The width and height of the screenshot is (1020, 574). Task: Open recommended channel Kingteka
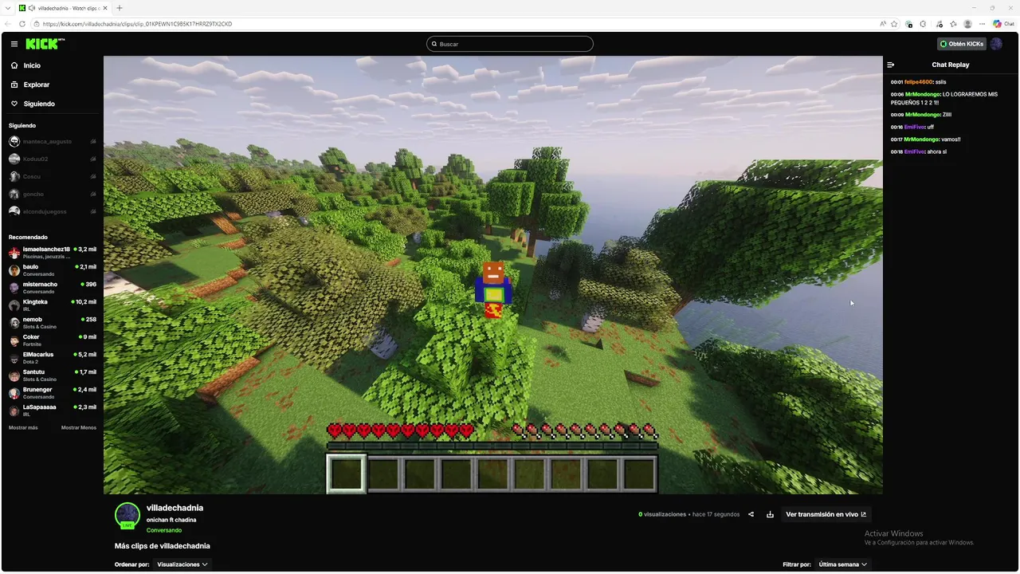pos(52,305)
